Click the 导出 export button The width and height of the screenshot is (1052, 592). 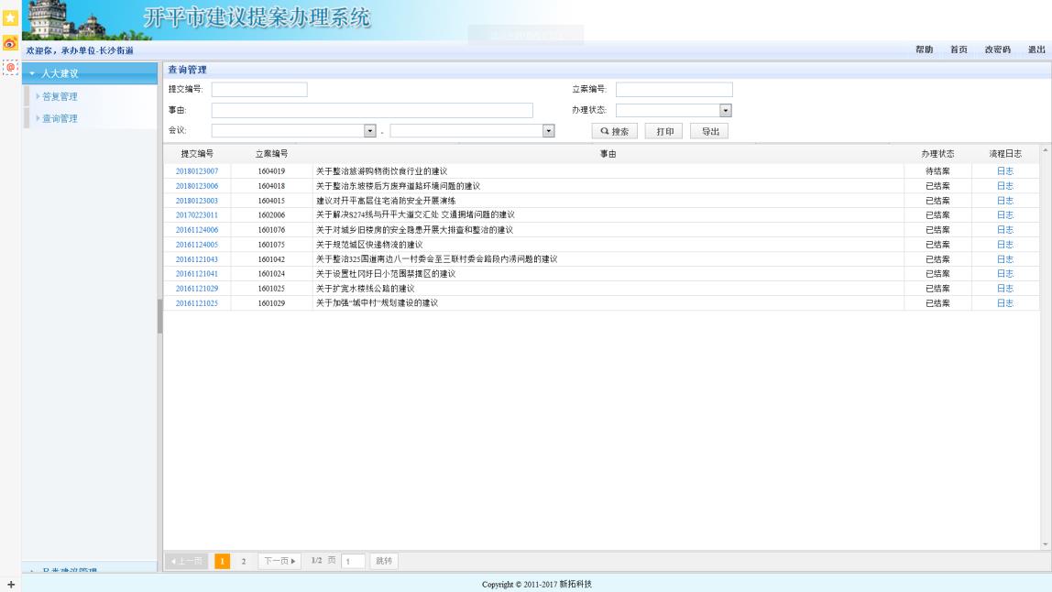(x=709, y=131)
